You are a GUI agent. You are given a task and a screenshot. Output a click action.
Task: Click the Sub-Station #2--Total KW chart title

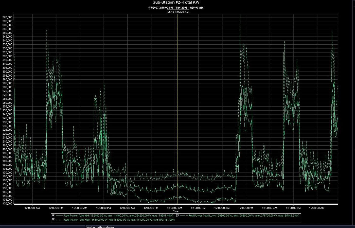(x=176, y=3)
